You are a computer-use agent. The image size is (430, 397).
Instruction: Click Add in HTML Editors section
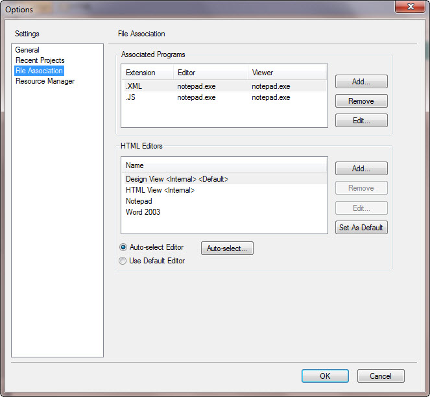point(361,169)
